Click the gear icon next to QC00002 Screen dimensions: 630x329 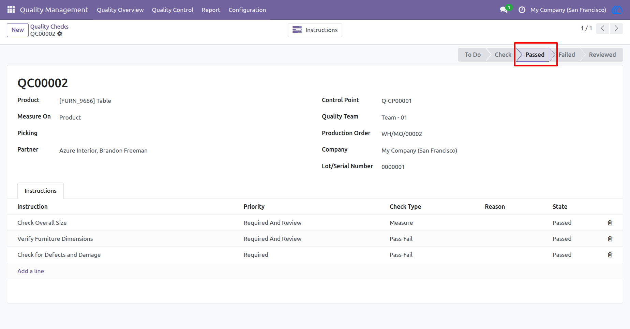coord(60,34)
